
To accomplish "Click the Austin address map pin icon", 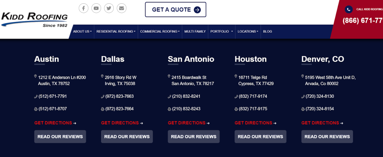I will (x=36, y=76).
